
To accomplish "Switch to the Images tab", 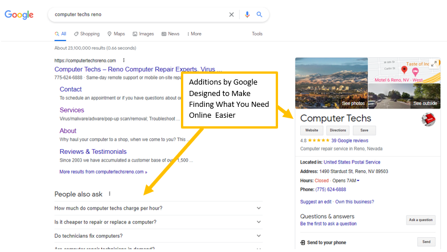I will pyautogui.click(x=143, y=34).
